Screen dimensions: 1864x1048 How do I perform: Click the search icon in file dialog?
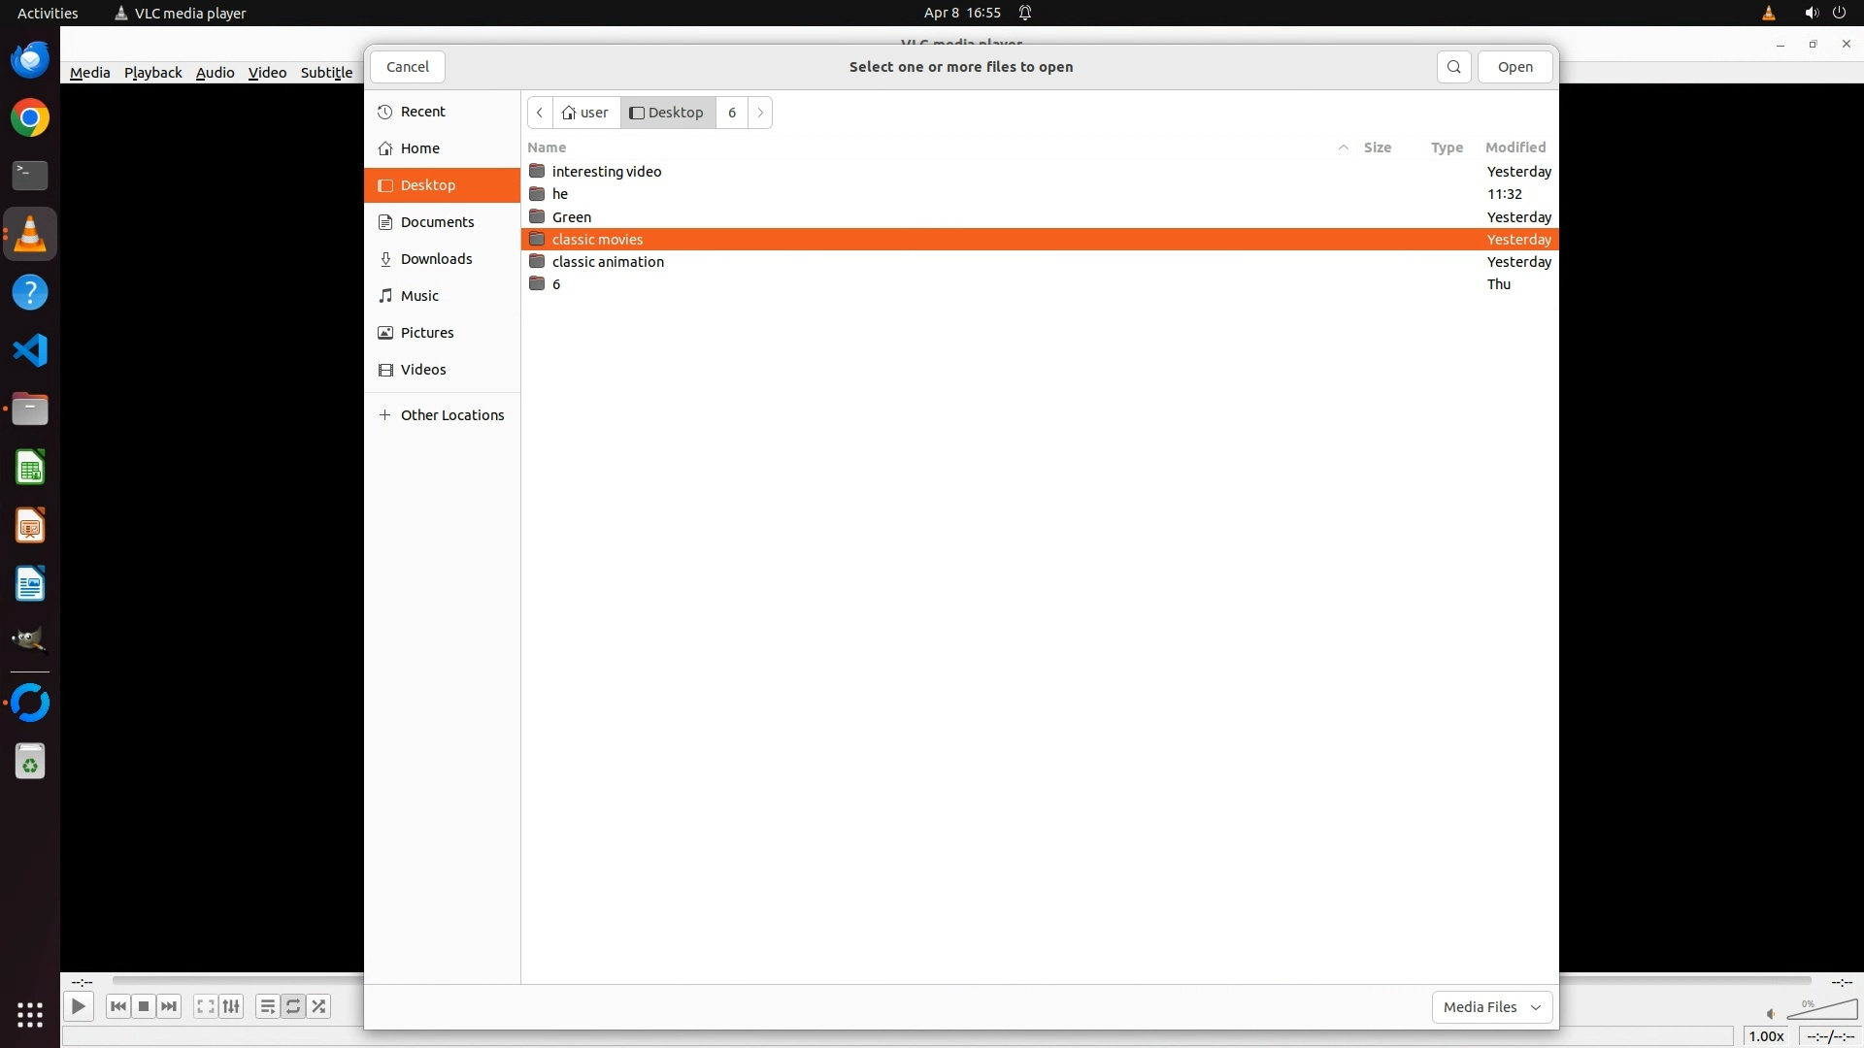1453,67
